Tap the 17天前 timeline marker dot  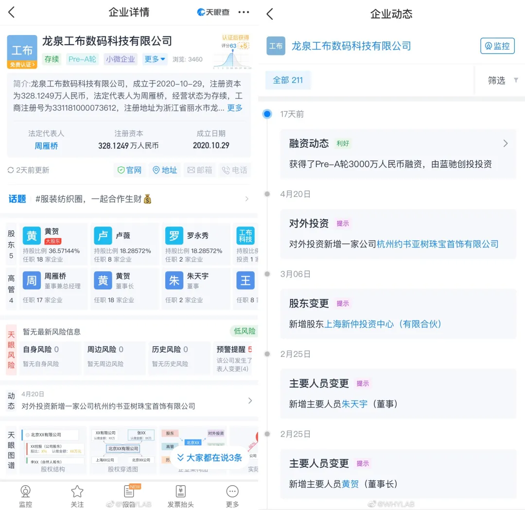(267, 114)
